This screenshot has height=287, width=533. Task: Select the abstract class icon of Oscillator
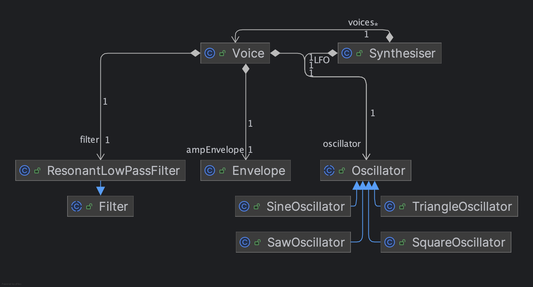tap(330, 171)
